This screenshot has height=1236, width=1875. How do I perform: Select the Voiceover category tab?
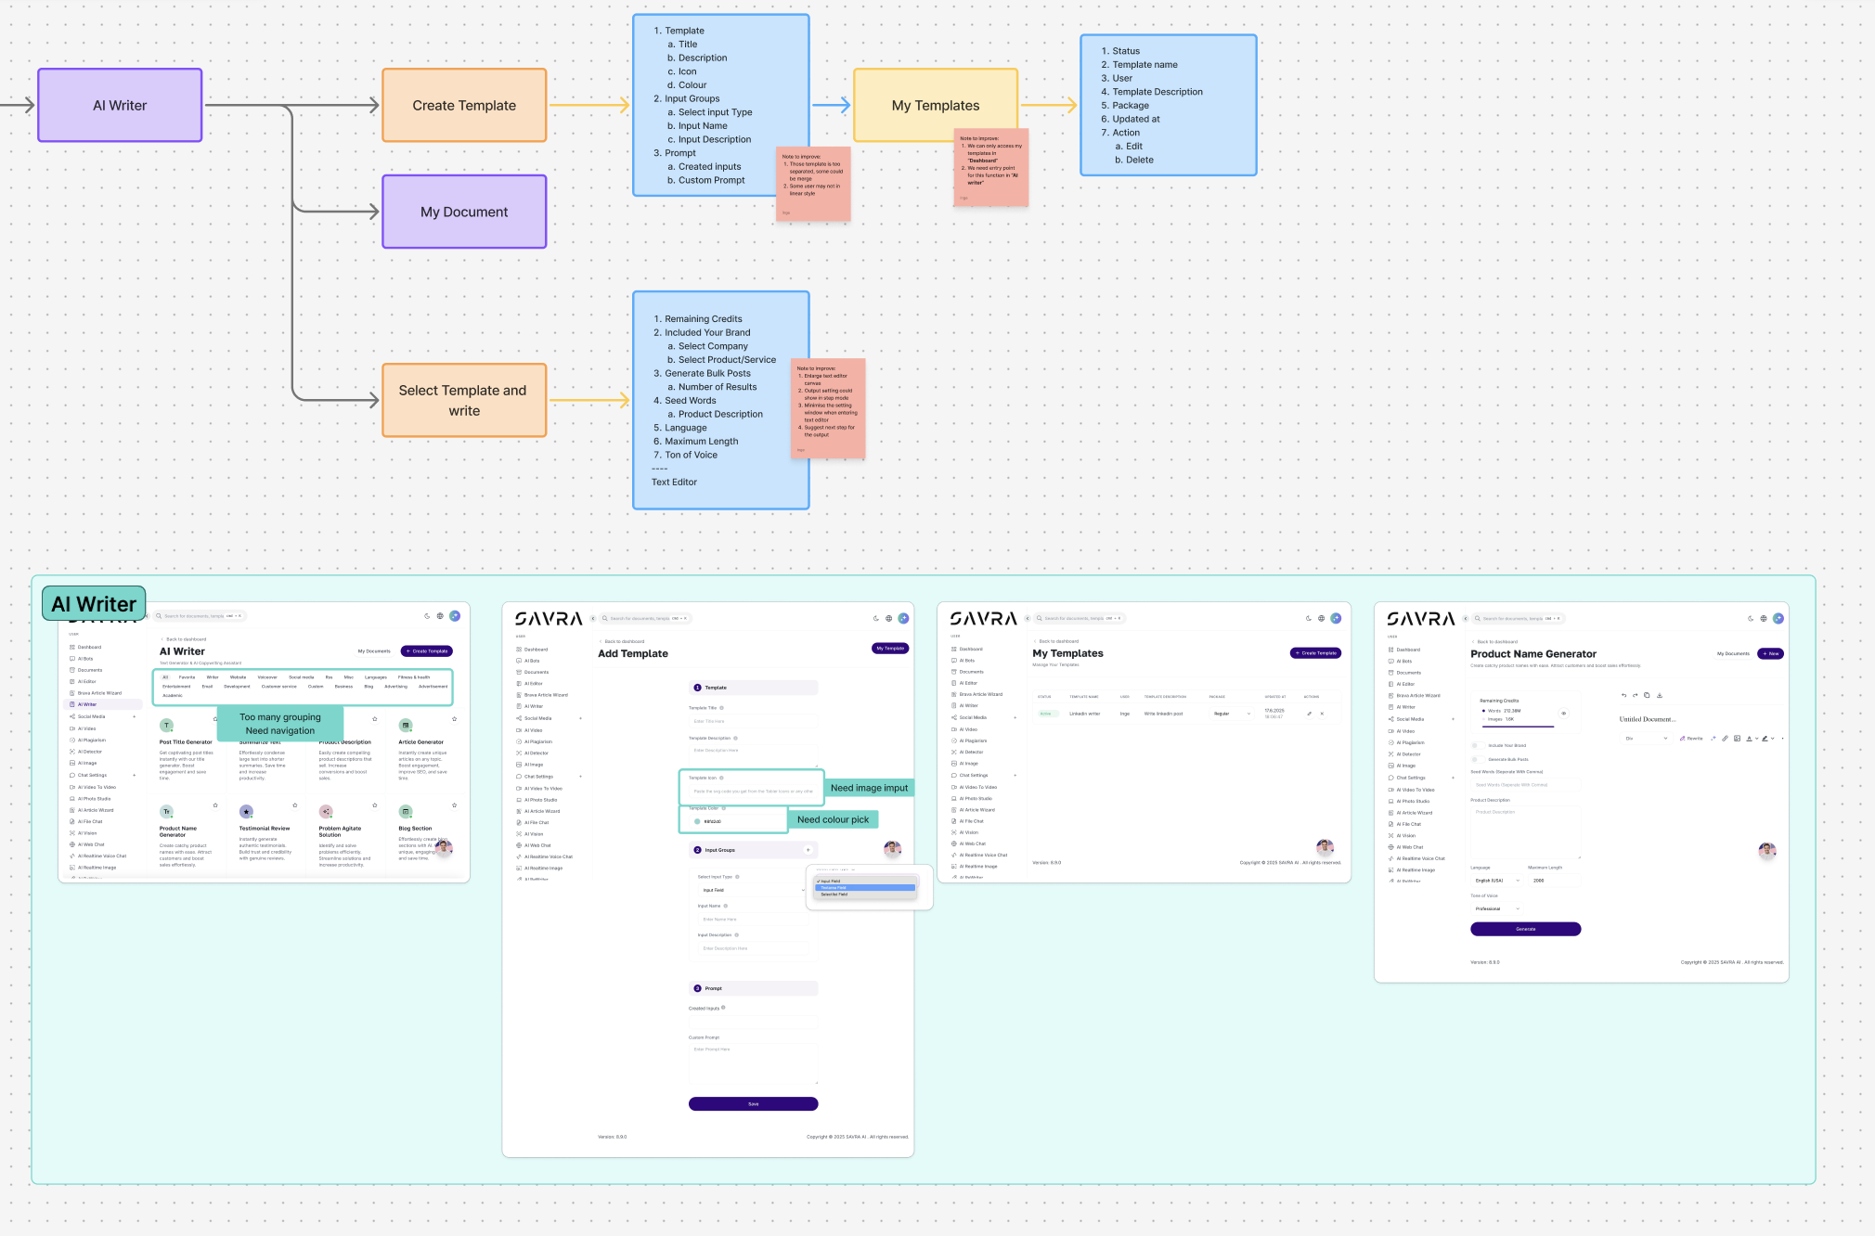(267, 677)
